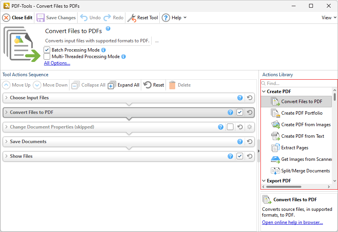The image size is (338, 232).
Task: Click the Actions Library horizontal scrollbar thumb
Action: tap(284, 187)
